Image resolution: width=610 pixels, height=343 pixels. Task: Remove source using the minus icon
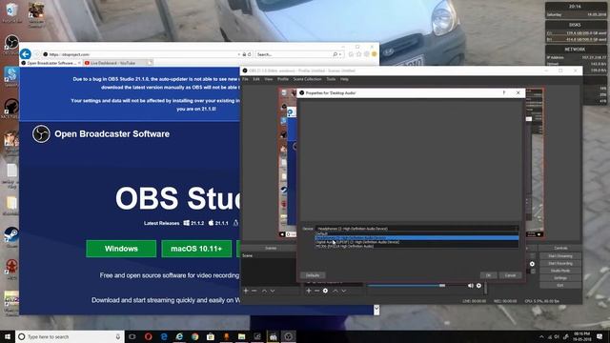[x=317, y=291]
